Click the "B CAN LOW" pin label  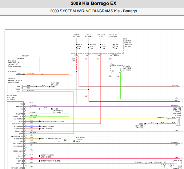tap(19, 129)
